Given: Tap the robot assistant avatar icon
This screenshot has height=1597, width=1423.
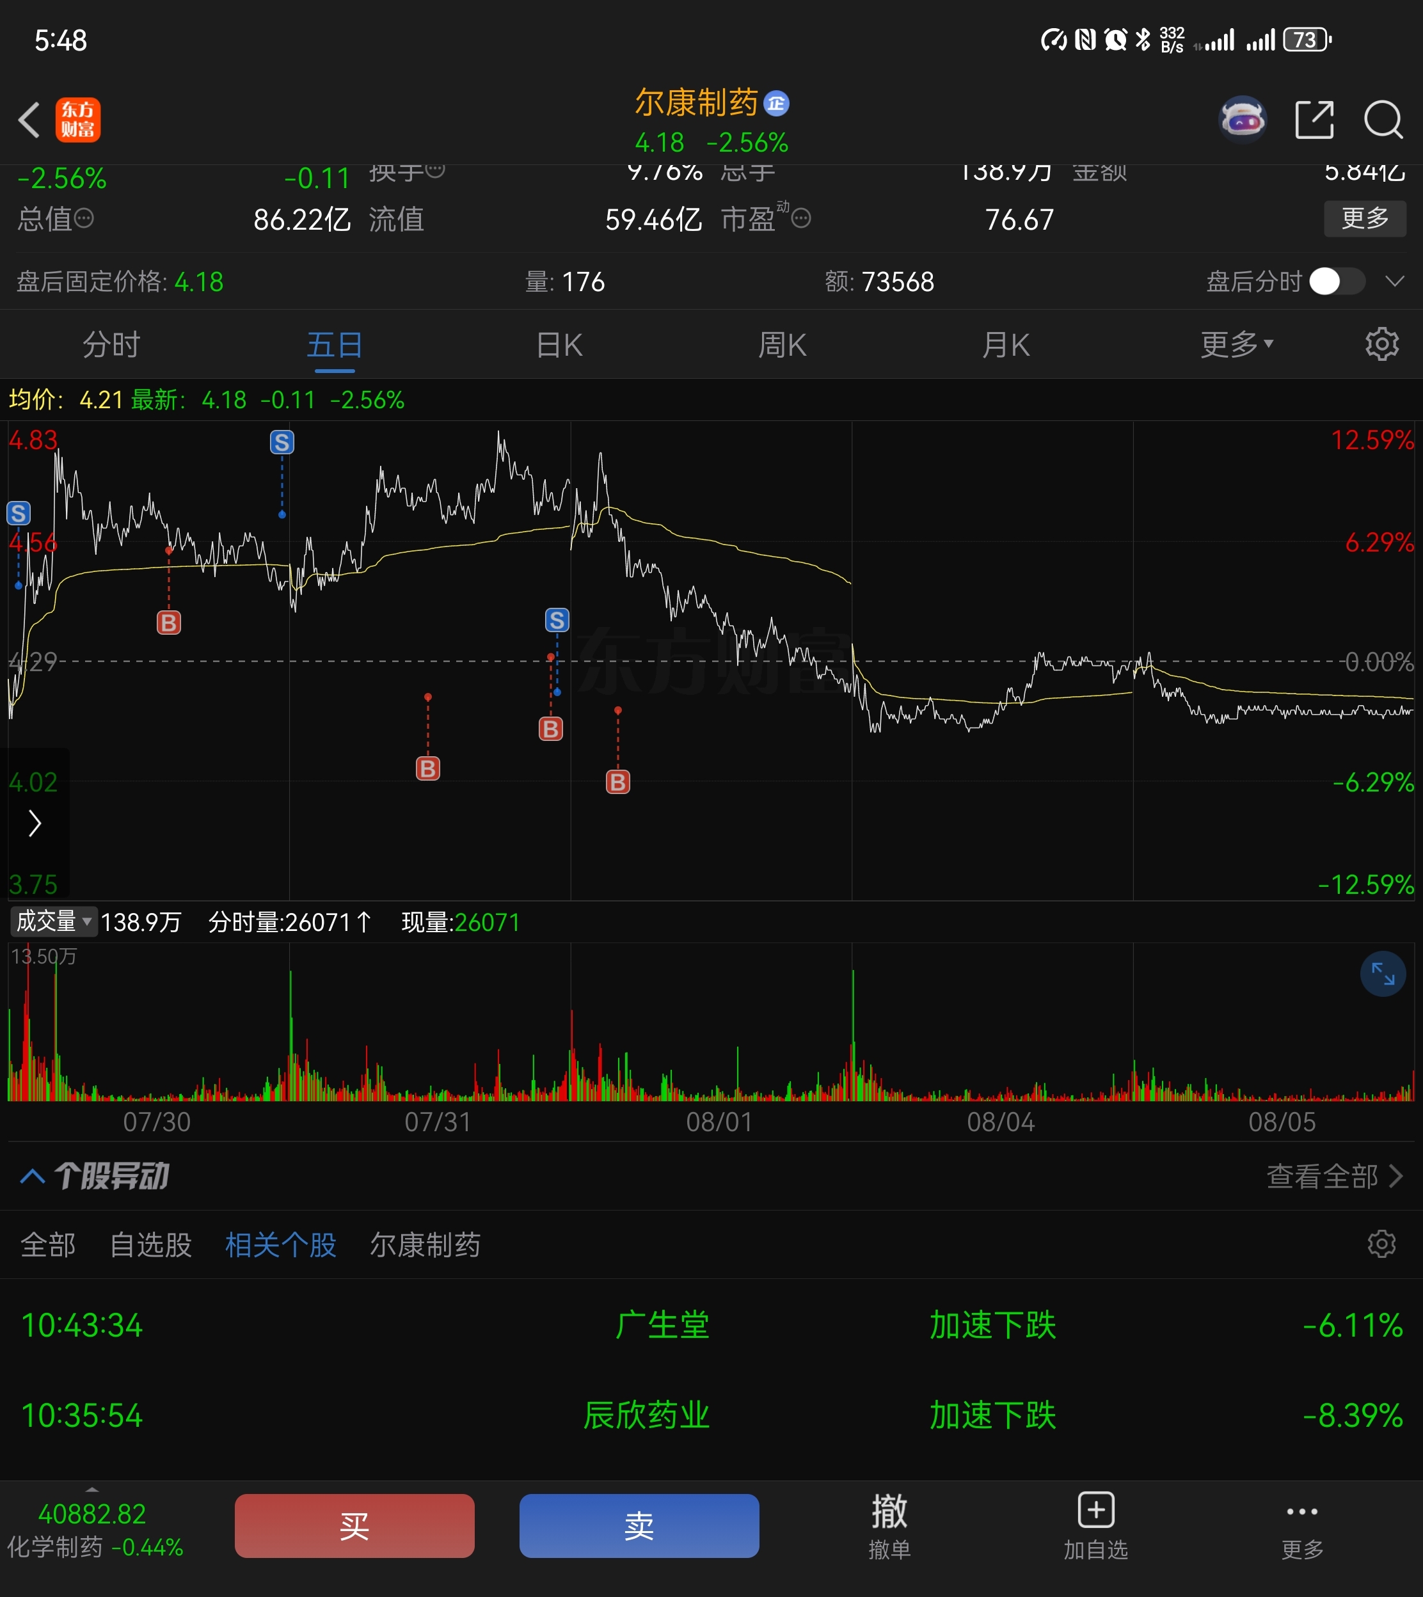Looking at the screenshot, I should tap(1243, 120).
